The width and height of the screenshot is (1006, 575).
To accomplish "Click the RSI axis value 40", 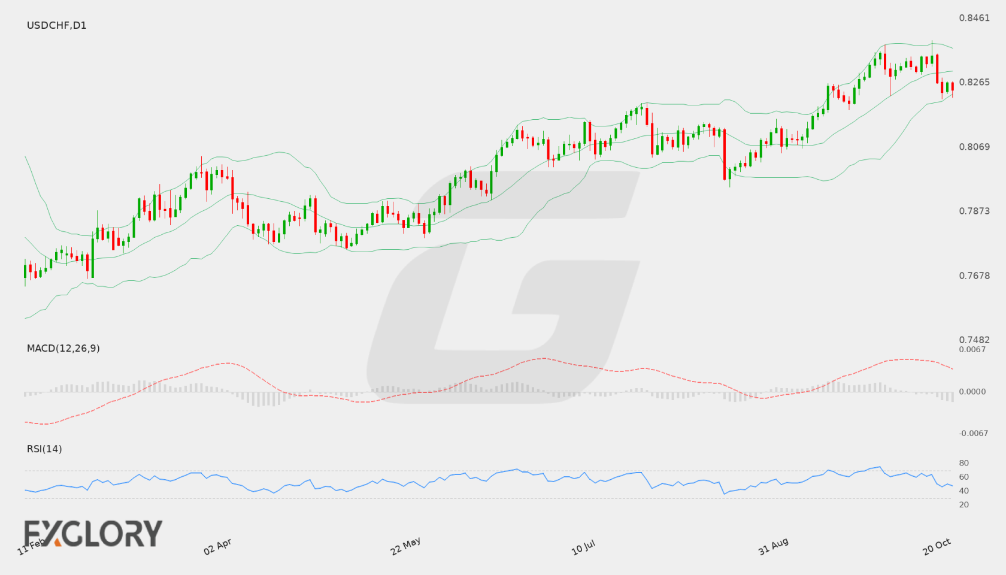I will (964, 491).
